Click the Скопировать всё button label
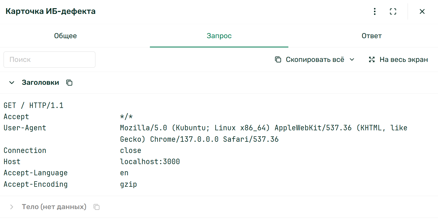The width and height of the screenshot is (438, 223). pyautogui.click(x=315, y=59)
